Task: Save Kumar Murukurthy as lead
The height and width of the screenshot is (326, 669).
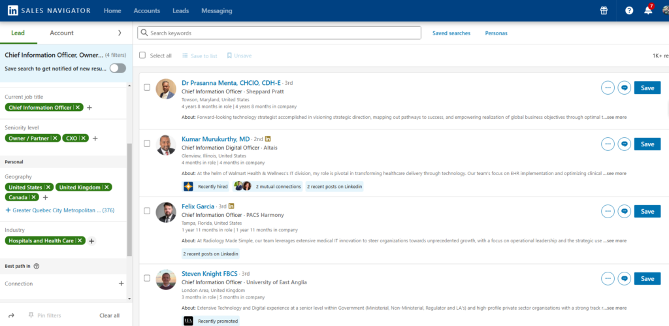Action: (647, 144)
